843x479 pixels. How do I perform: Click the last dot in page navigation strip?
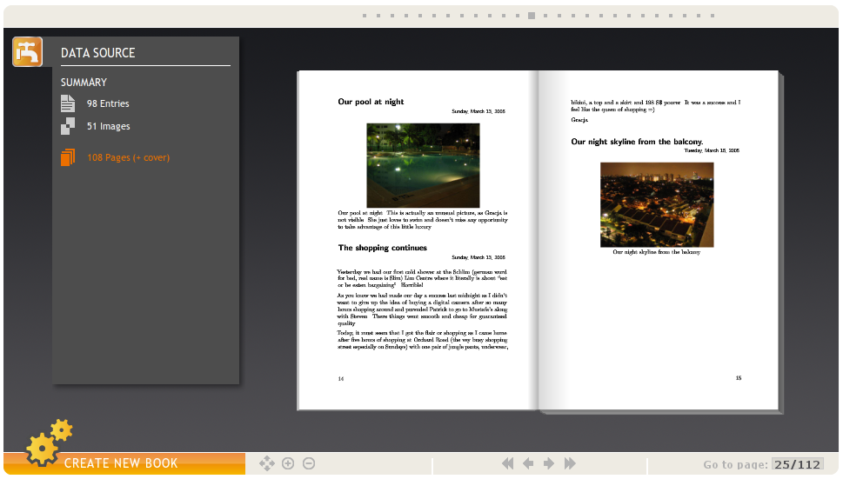pos(713,16)
